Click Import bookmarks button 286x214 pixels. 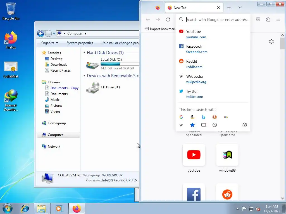point(160,29)
